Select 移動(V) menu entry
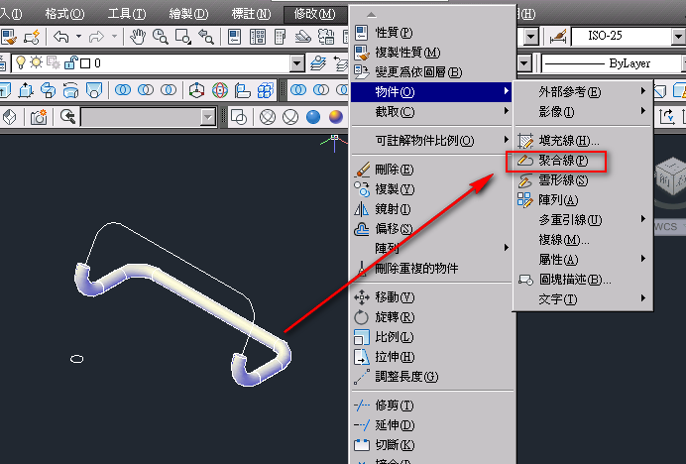The height and width of the screenshot is (464, 686). point(431,297)
